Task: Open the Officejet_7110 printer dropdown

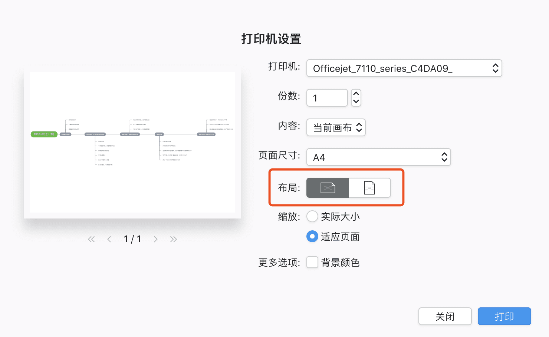Action: pyautogui.click(x=404, y=68)
